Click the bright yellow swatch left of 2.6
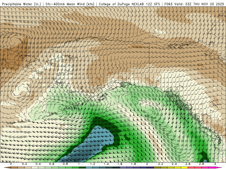This screenshot has height=169, width=226. tap(184, 168)
